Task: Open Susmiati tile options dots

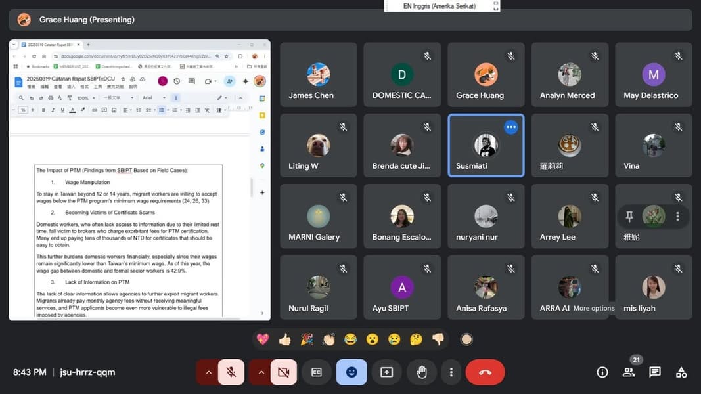Action: [511, 127]
